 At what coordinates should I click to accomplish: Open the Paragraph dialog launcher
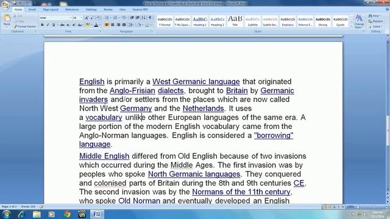coord(152,32)
